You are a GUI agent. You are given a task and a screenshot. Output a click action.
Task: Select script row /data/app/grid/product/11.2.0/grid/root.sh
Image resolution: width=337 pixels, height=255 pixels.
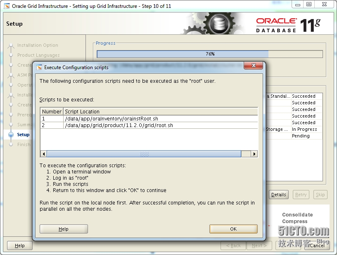[x=149, y=125]
